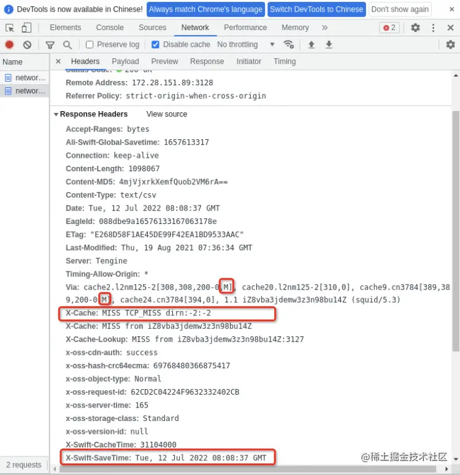Click the Remote Address 172.28.151.89:3128 line
Screen dimensions: 460x475
pyautogui.click(x=139, y=83)
